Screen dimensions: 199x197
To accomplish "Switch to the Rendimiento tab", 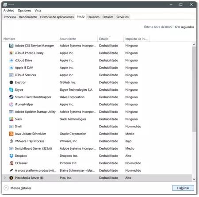I will (x=28, y=17).
